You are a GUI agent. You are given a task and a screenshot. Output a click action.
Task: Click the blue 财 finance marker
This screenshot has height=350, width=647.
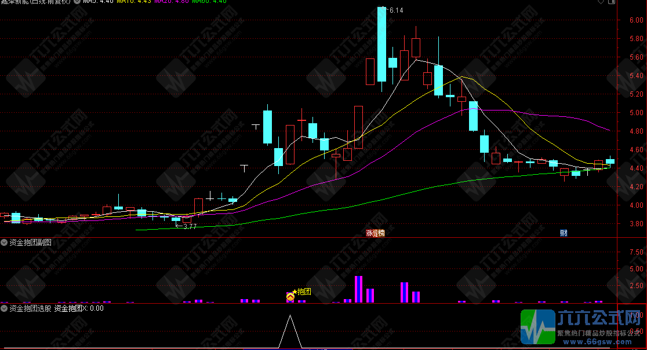(x=563, y=233)
